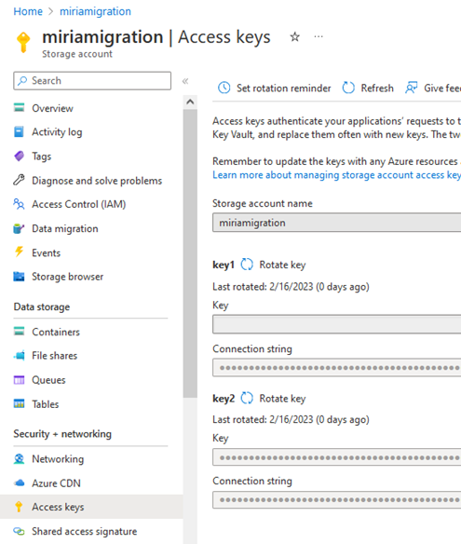Open Storage browser
The height and width of the screenshot is (544, 461).
tap(68, 277)
